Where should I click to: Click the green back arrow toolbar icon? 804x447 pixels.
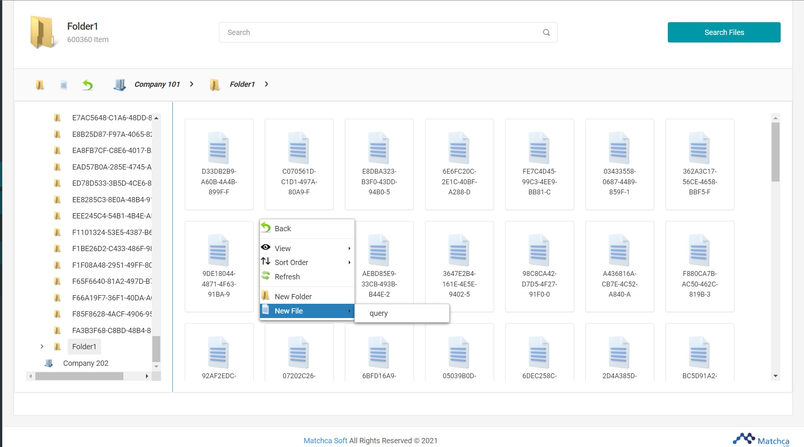tap(88, 85)
